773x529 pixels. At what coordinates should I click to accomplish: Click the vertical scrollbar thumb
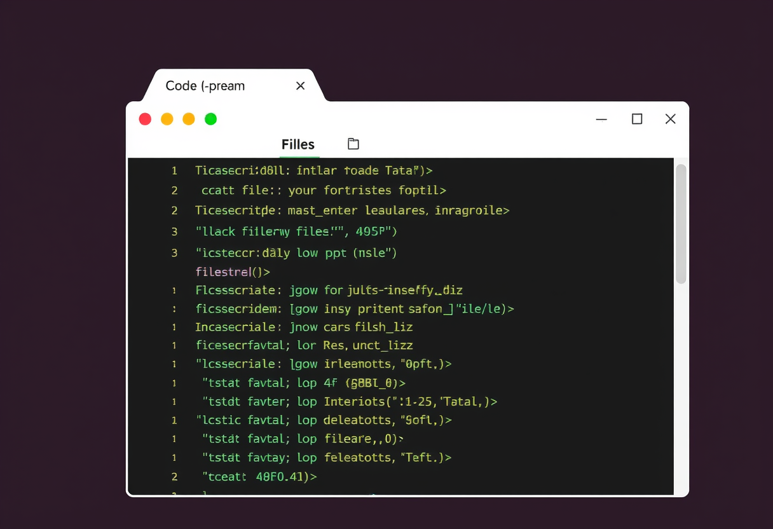coord(681,224)
